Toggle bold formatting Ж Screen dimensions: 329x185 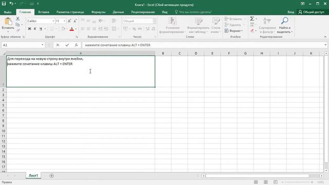coord(29,29)
